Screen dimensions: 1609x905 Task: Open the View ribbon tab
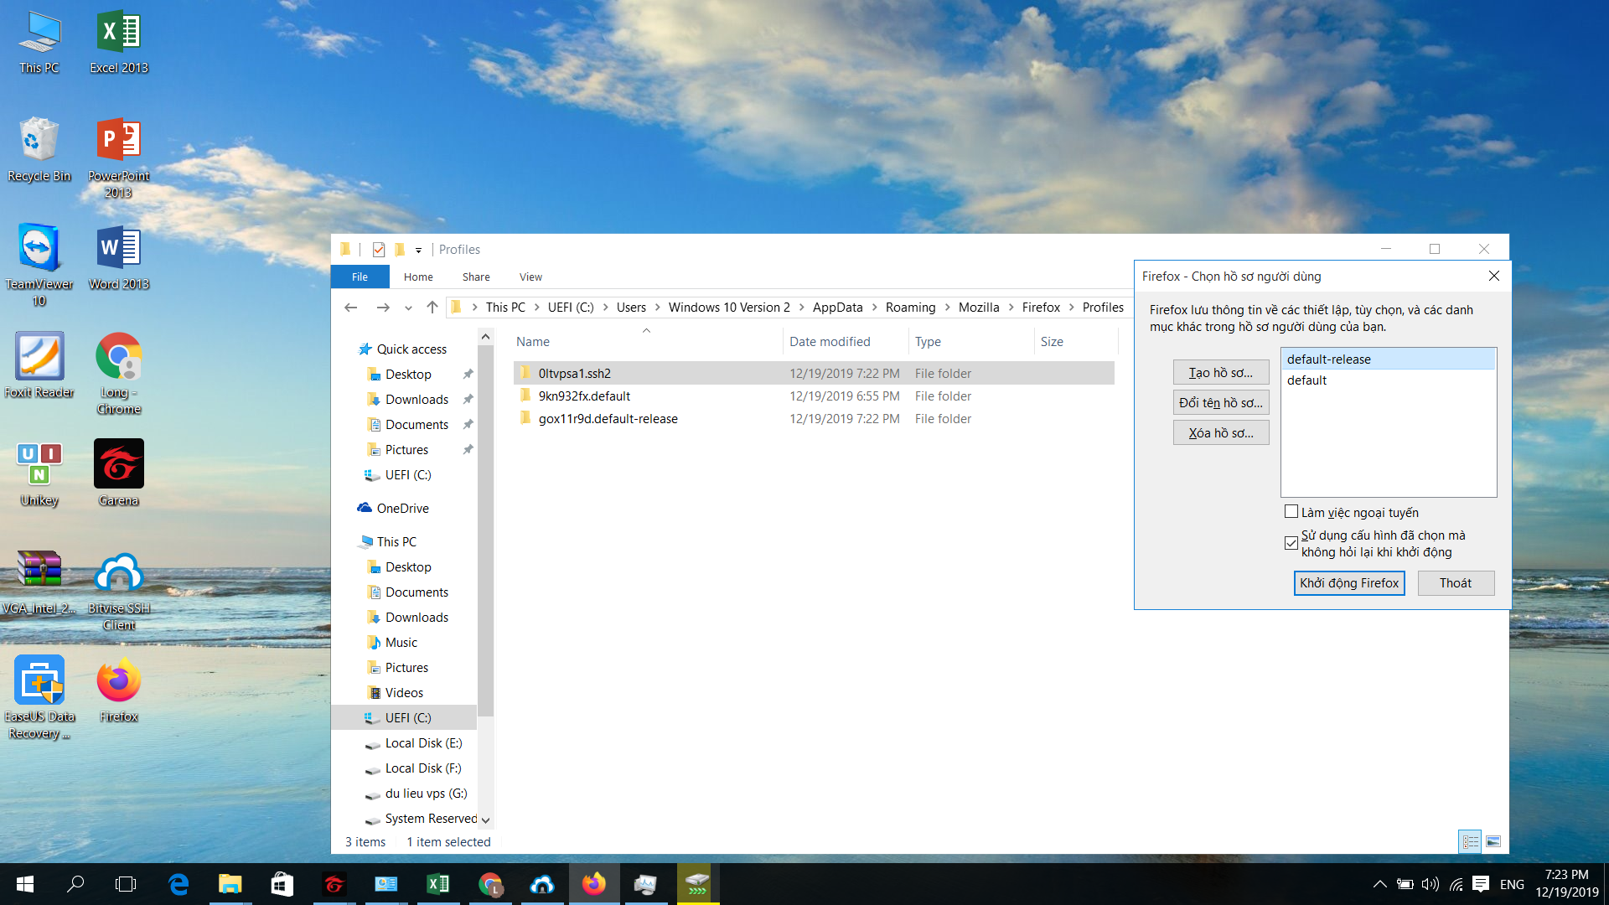(x=530, y=277)
